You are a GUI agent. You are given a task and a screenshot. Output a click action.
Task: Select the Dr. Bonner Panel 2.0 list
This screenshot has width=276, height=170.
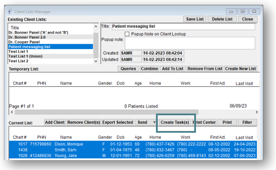tap(51, 37)
